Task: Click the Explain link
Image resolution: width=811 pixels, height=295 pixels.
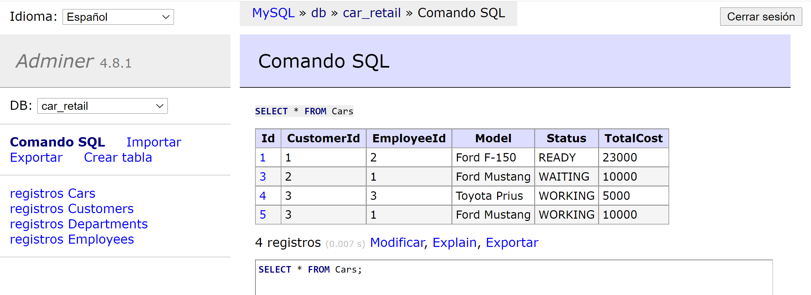Action: pyautogui.click(x=454, y=243)
